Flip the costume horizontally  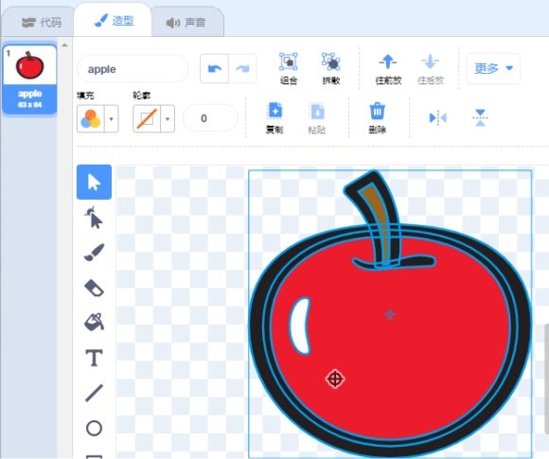click(437, 117)
